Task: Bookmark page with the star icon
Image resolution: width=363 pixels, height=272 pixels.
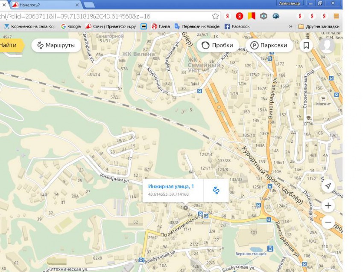Action: point(215,16)
